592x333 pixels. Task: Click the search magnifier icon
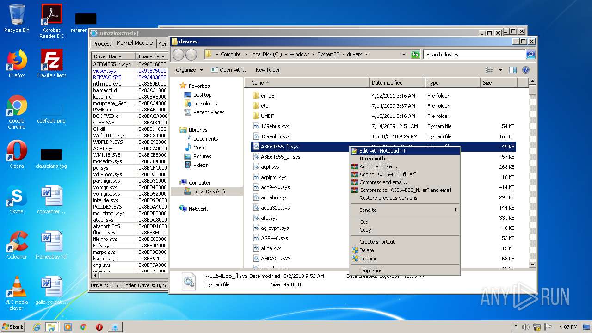530,54
